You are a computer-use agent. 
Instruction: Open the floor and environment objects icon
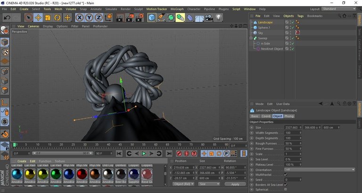click(x=199, y=17)
